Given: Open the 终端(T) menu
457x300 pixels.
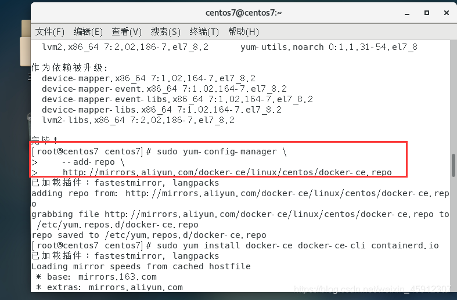Looking at the screenshot, I should point(204,31).
